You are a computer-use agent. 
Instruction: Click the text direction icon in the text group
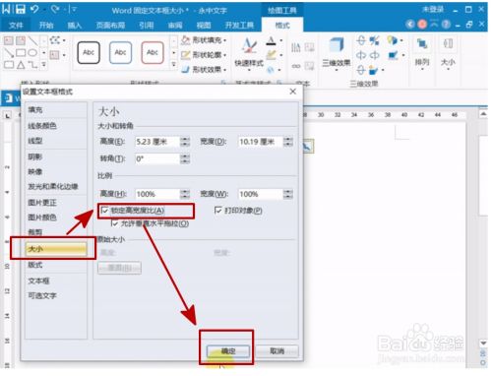[295, 48]
